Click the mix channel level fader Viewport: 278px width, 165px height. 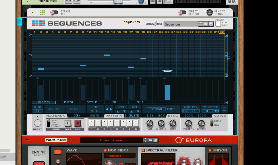(118, 2)
